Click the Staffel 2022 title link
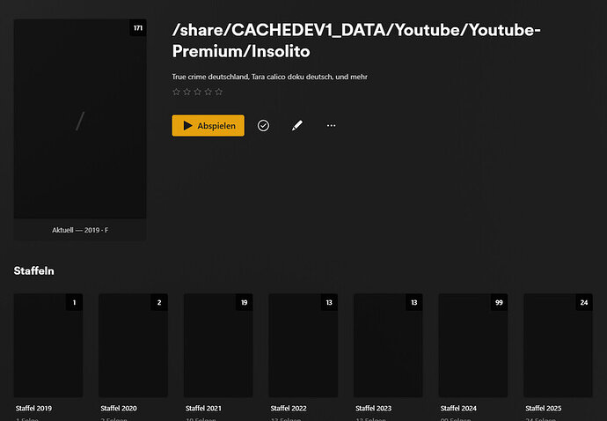The image size is (607, 421). (289, 408)
